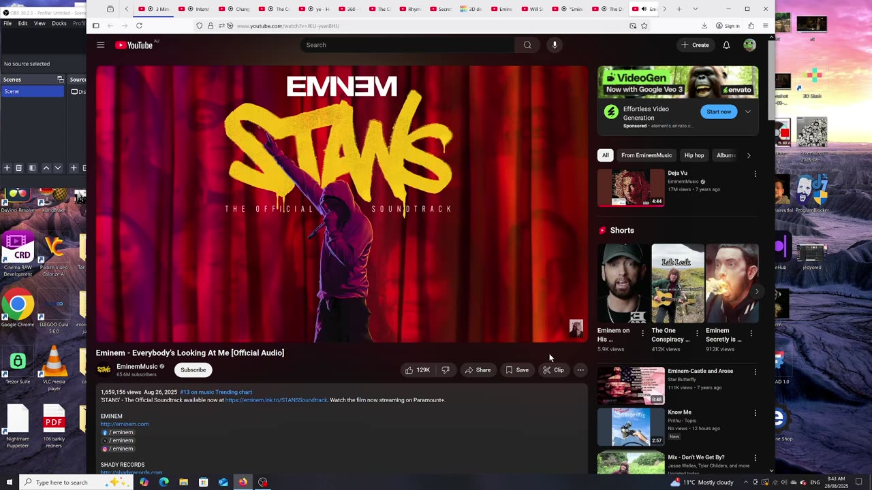Start voice search with the microphone icon
Screen dimensions: 872x490
(555, 45)
